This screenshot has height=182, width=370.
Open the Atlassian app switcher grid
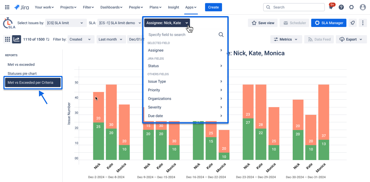[x=7, y=7]
